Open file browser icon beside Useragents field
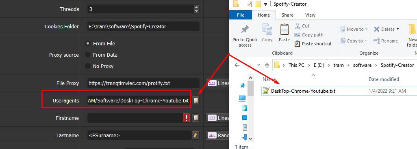 point(195,100)
